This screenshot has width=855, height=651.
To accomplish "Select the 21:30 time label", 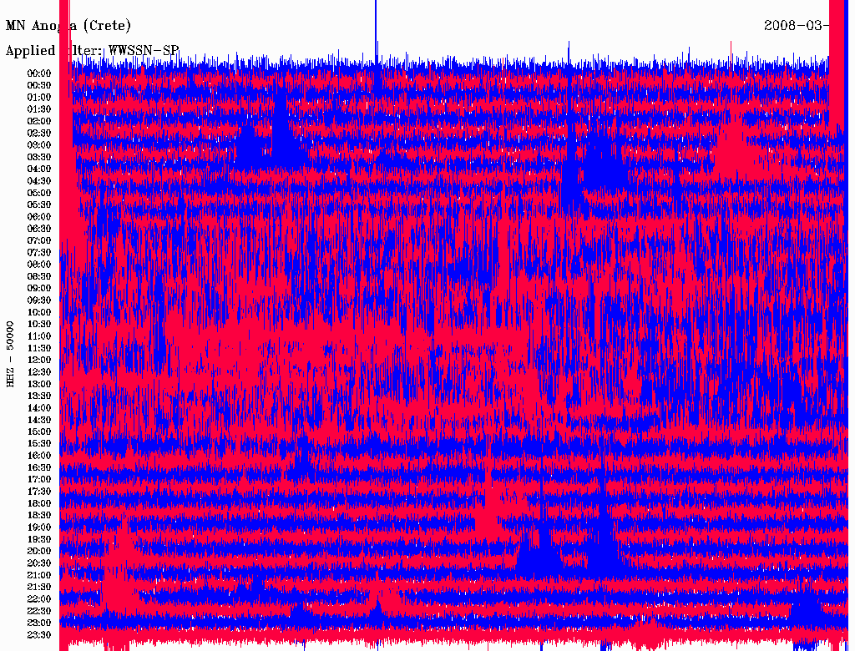I will (x=39, y=588).
